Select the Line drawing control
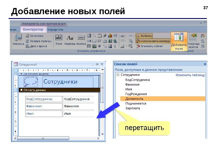214x160 pixels. tap(94, 36)
